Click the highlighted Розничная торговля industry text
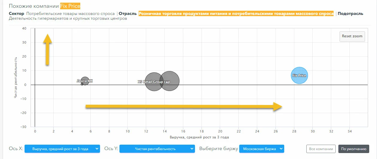The height and width of the screenshot is (159, 377). pyautogui.click(x=236, y=13)
